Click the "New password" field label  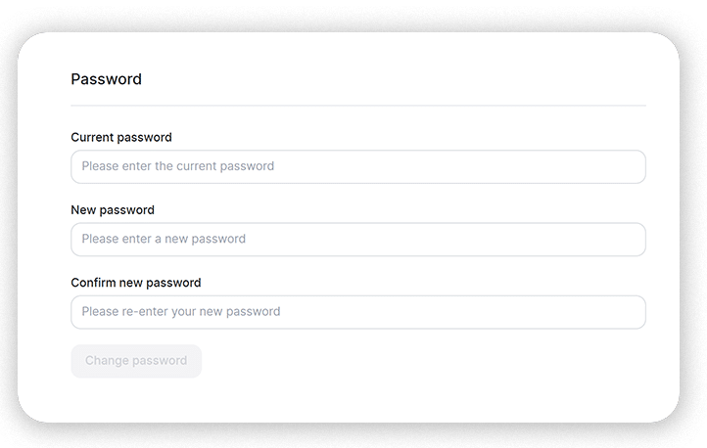pos(113,210)
